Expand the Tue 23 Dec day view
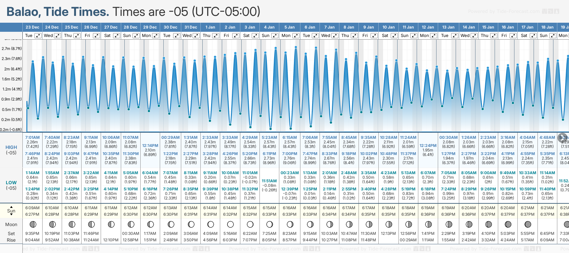The image size is (569, 253). 38,36
